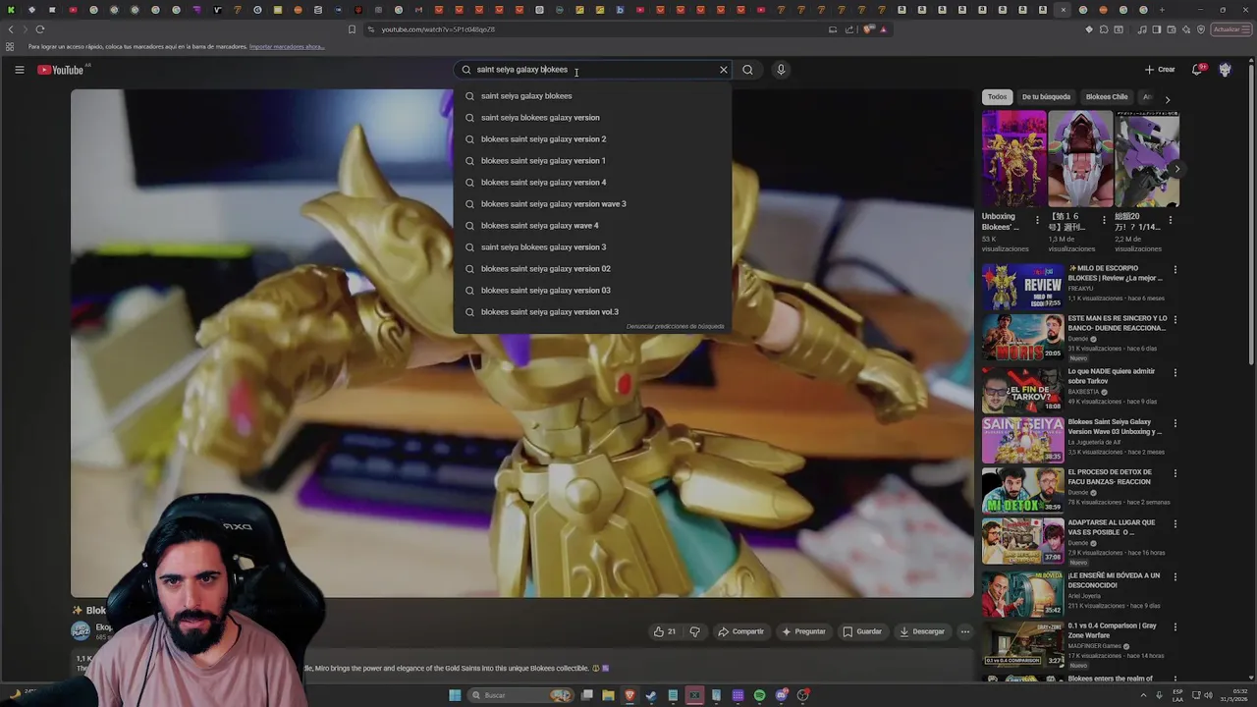Open options for 'Unboxing Blokees' short

click(1037, 220)
